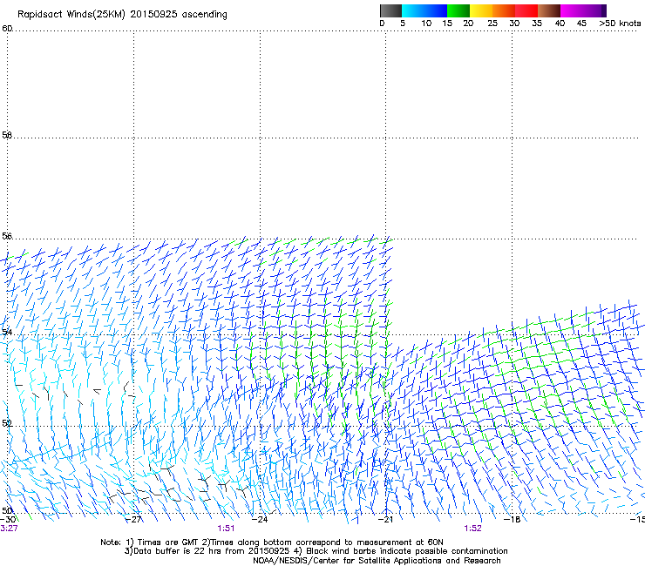Click the green 15-20 knots legend segment
This screenshot has width=645, height=566.
(x=458, y=10)
